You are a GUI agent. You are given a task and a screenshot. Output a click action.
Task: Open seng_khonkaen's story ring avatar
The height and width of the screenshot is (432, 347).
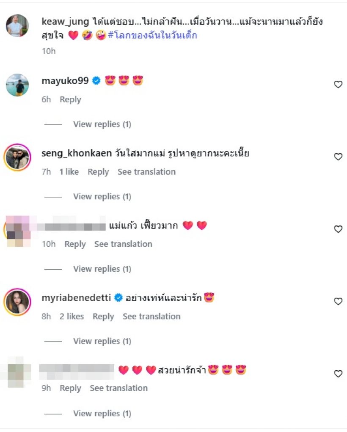pyautogui.click(x=17, y=157)
